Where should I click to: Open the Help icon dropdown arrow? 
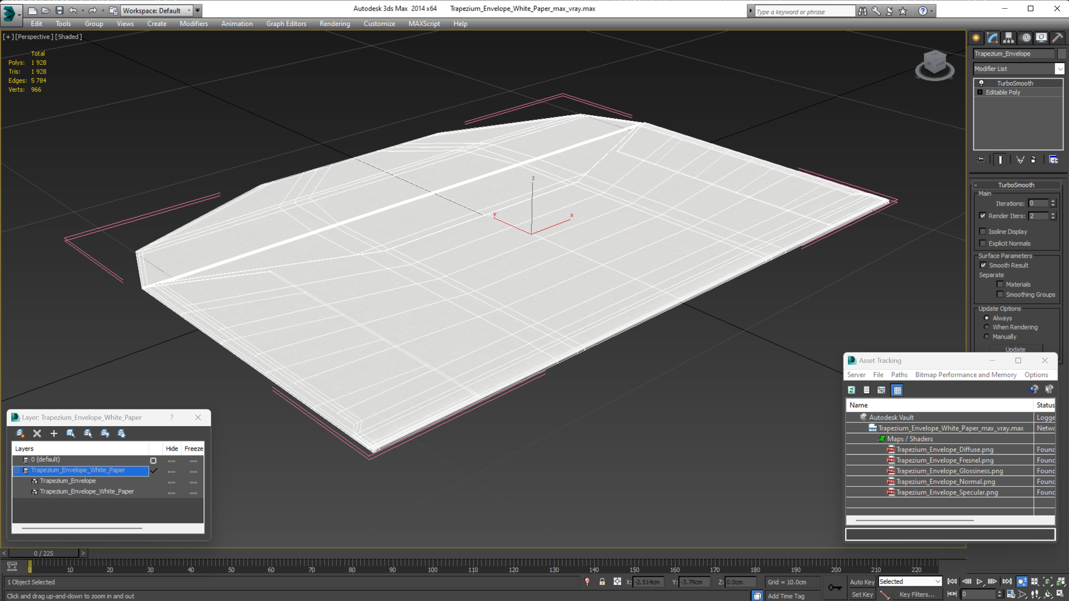point(931,11)
